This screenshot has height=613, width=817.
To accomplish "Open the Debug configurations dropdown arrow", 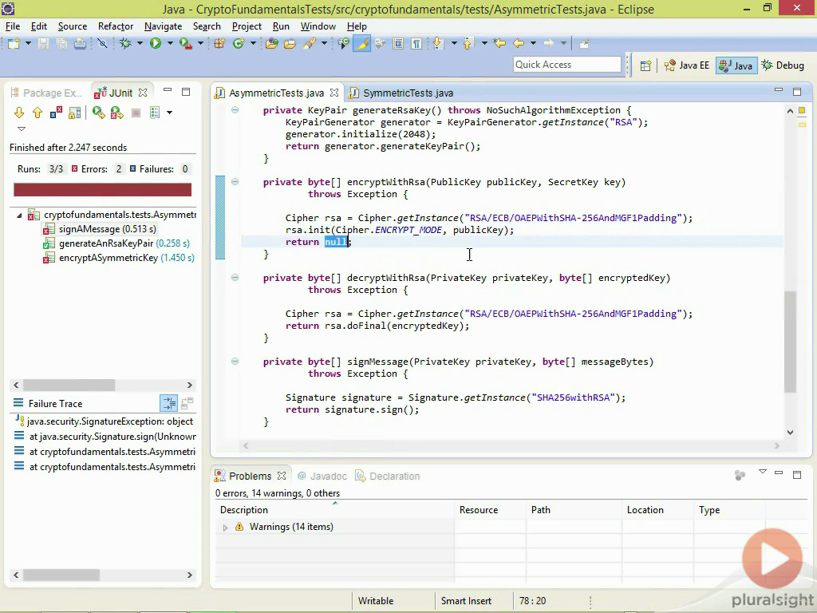I will (x=140, y=44).
